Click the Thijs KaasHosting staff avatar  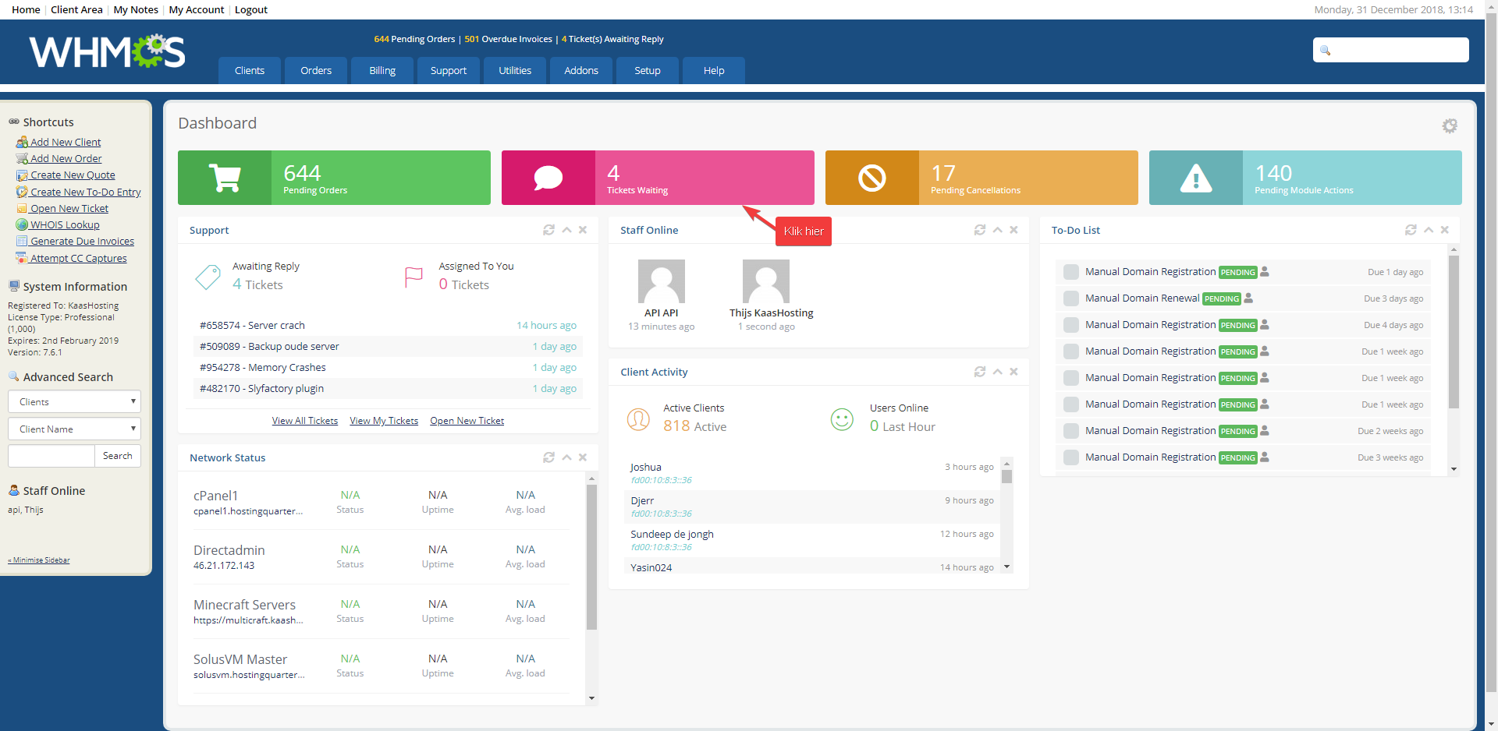[765, 281]
